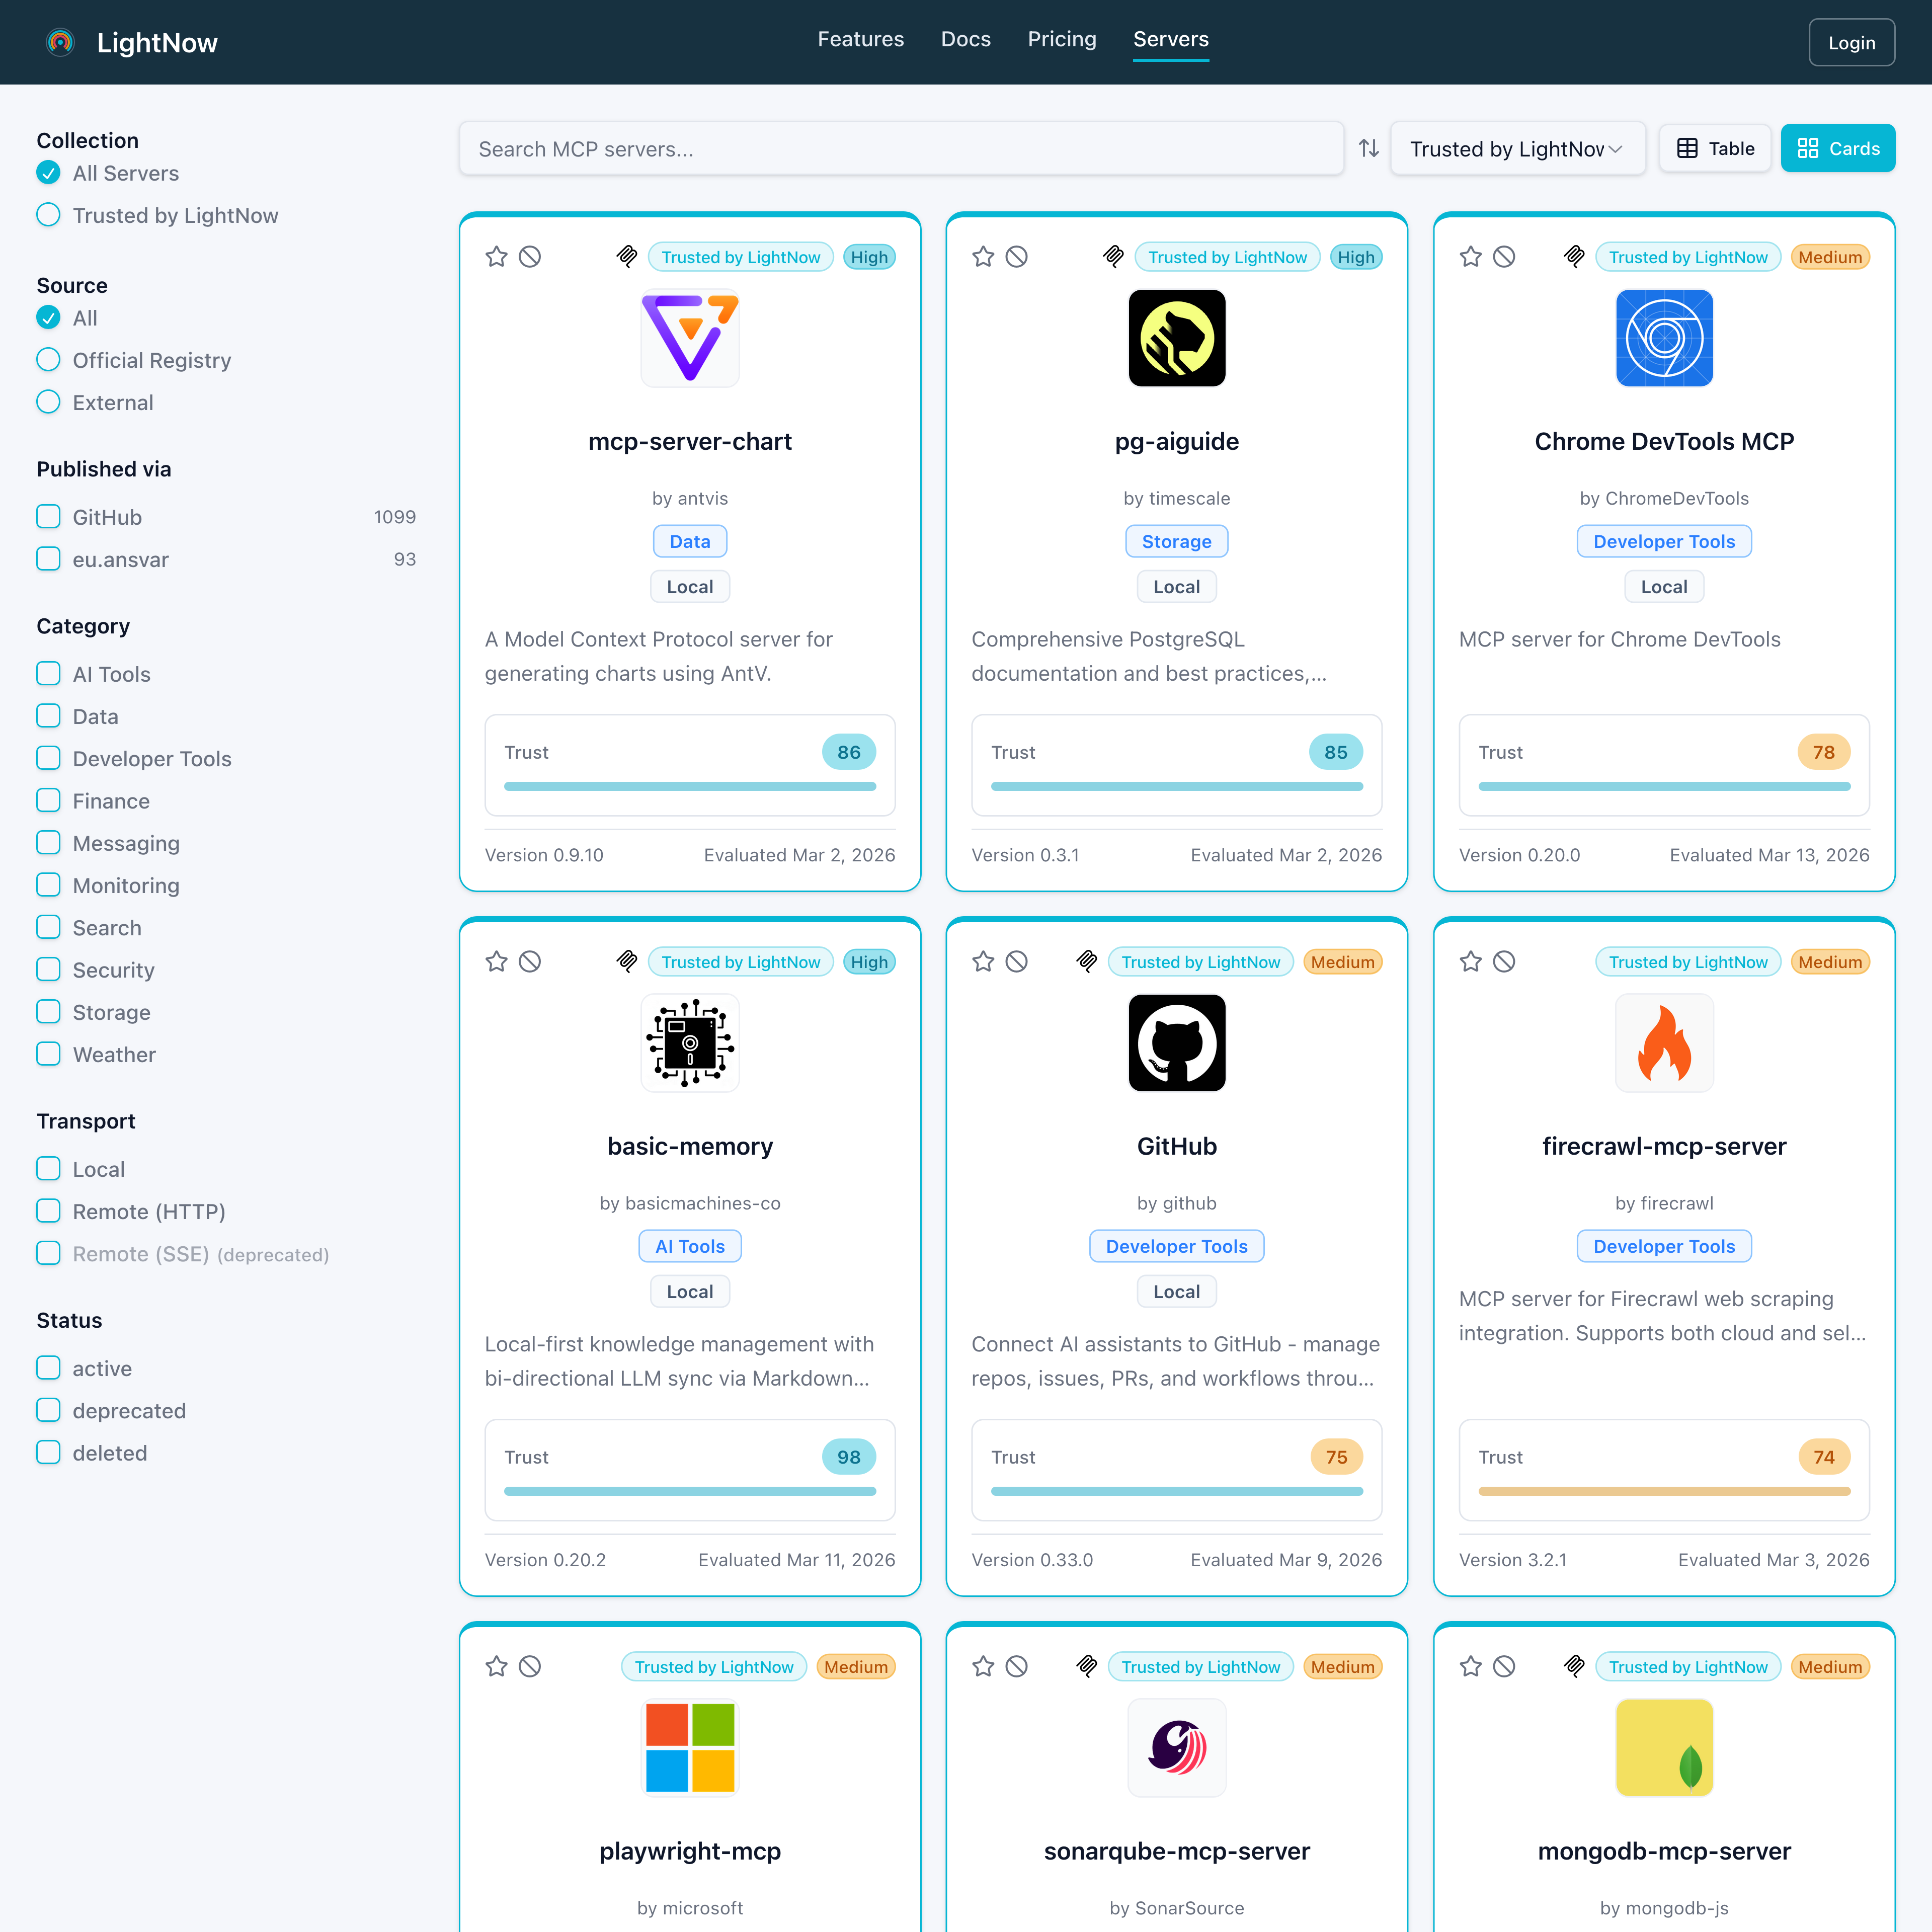Block the basic-memory server
The width and height of the screenshot is (1932, 1932).
pos(530,962)
